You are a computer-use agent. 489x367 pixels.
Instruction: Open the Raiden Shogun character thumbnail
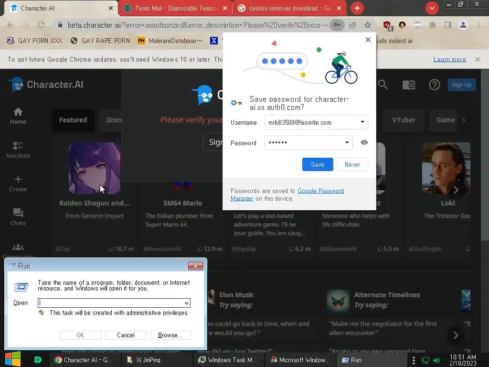(95, 168)
